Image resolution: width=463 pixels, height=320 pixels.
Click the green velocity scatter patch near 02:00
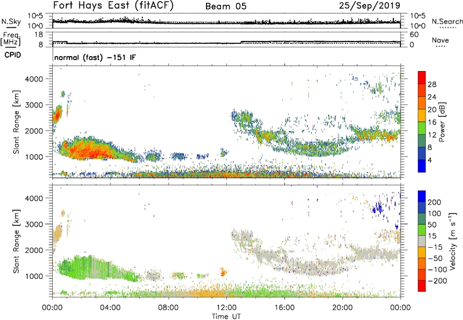89,267
